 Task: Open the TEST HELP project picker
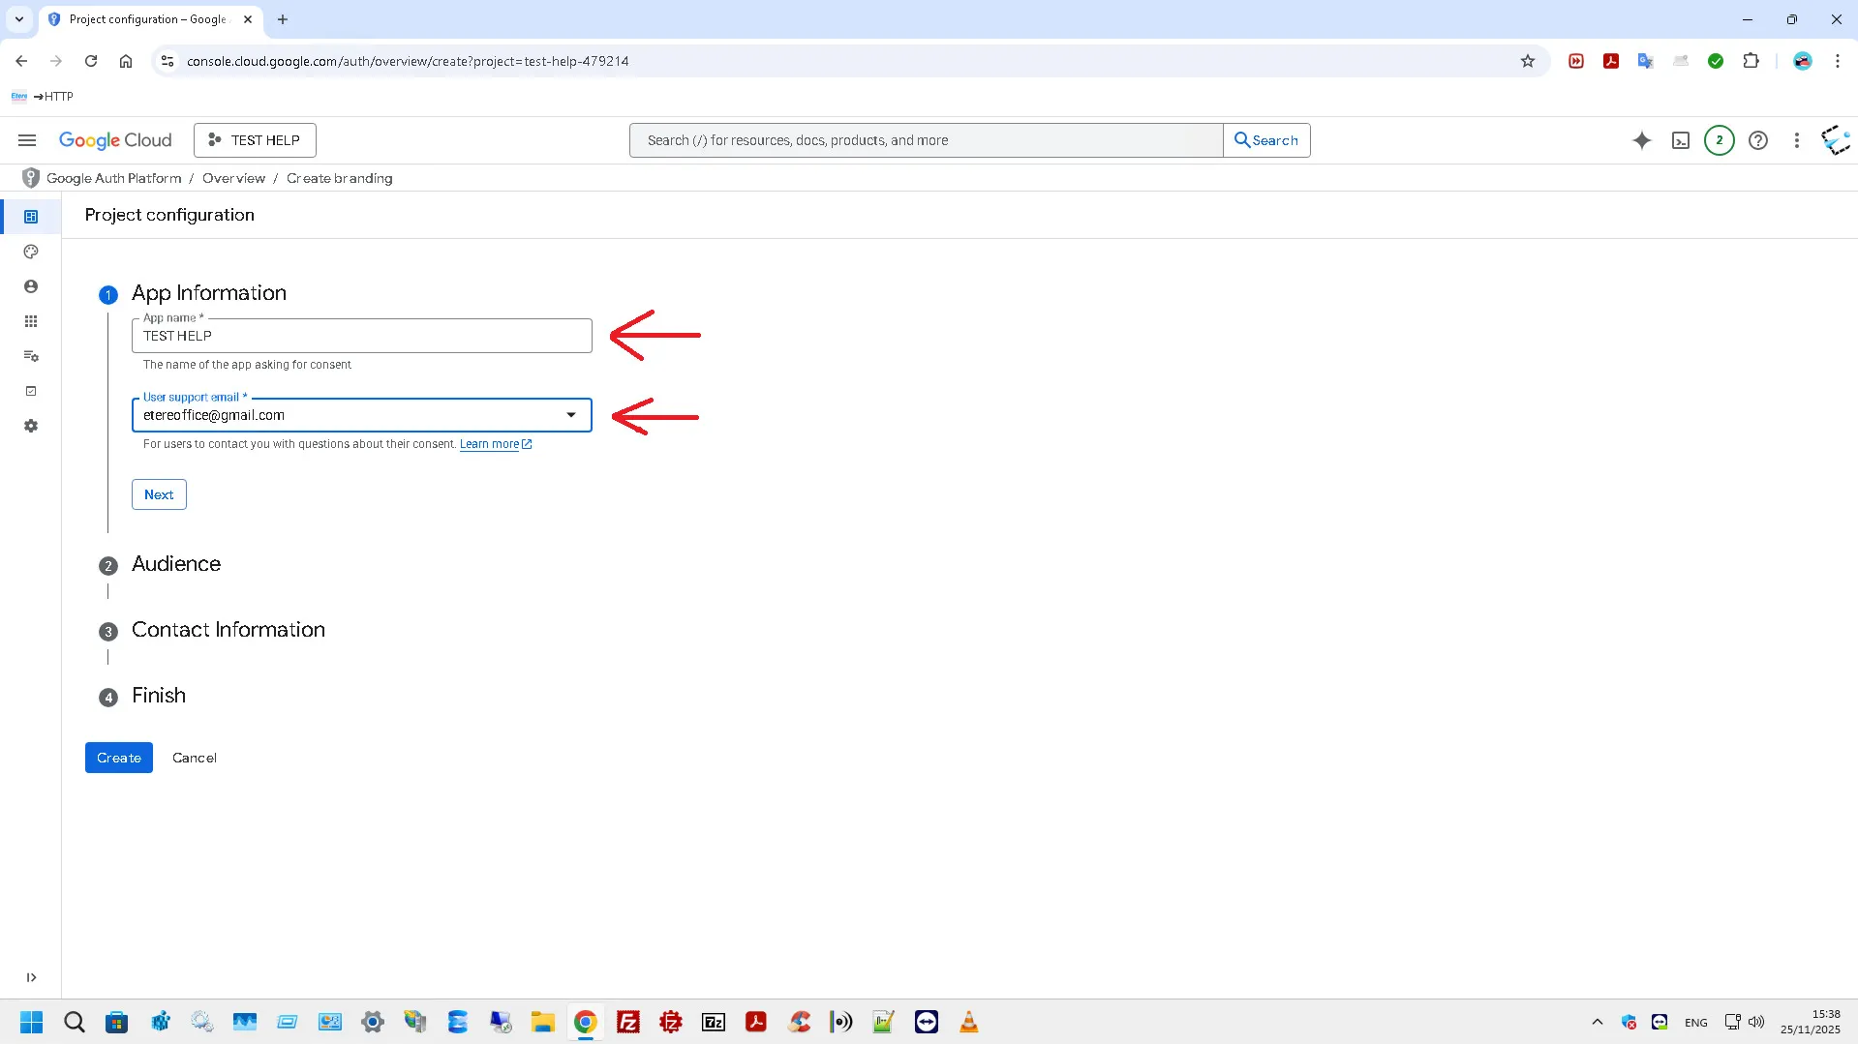coord(255,140)
